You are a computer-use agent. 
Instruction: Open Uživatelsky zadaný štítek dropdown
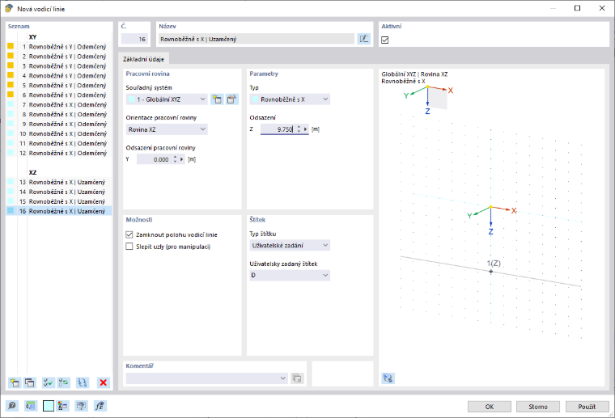pos(290,275)
